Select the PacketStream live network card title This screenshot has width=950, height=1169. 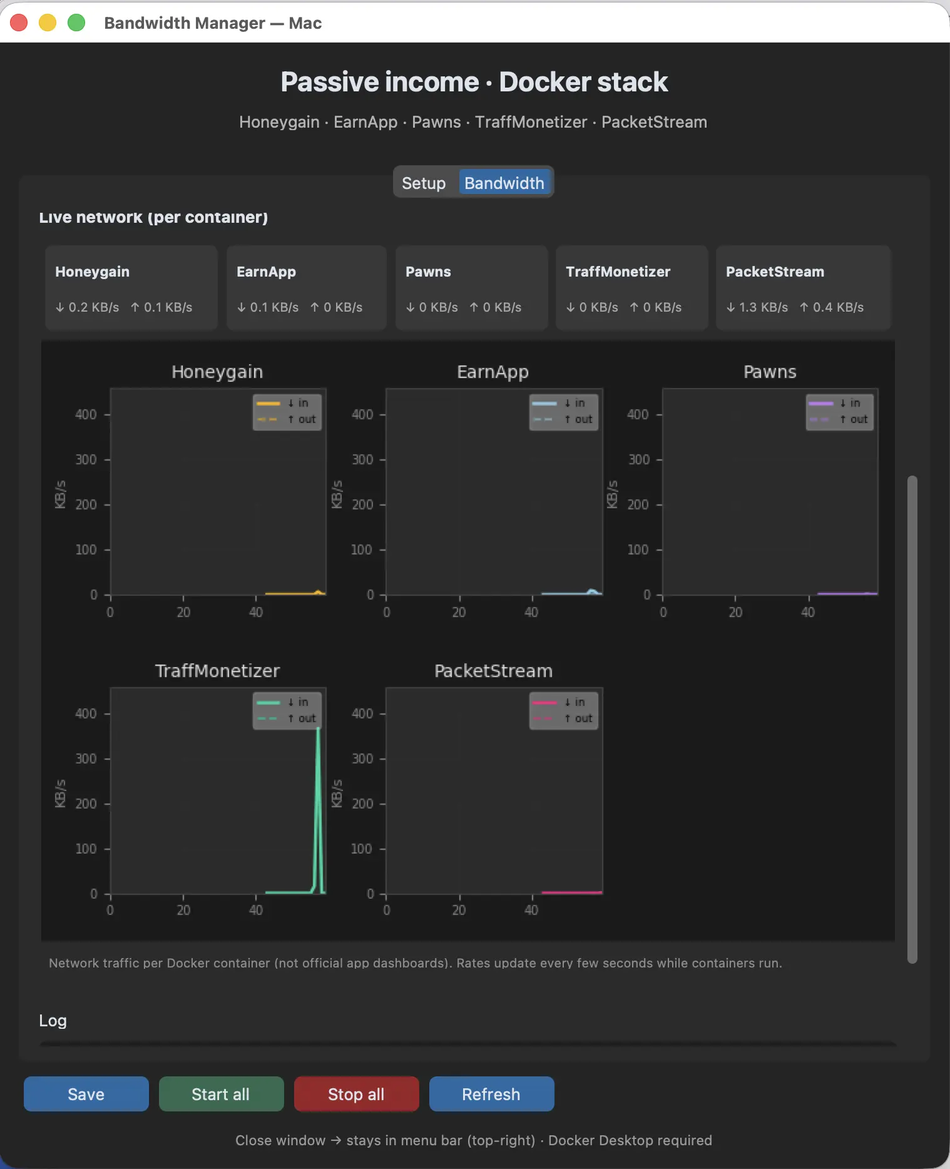(775, 272)
